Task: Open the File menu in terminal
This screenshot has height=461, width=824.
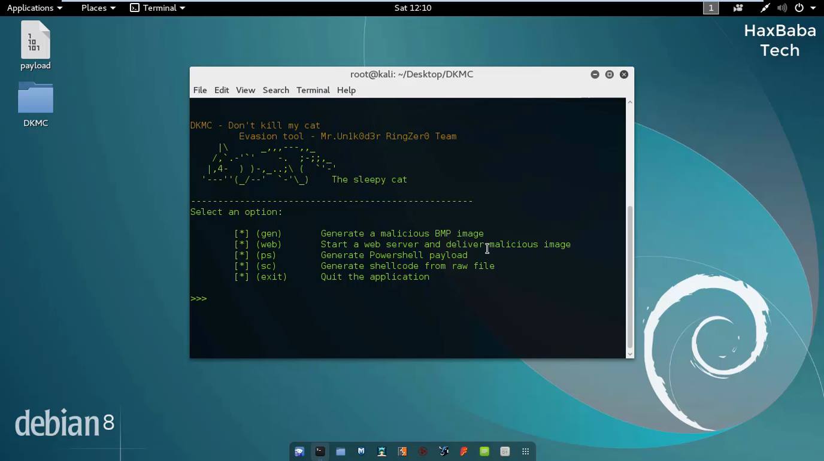Action: tap(200, 90)
